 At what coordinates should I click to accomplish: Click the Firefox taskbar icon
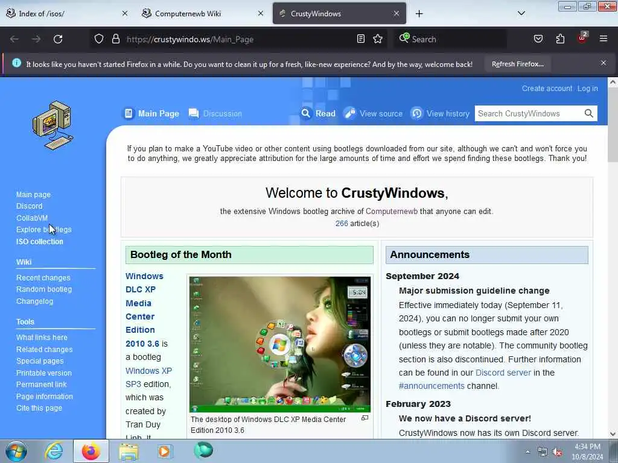coord(91,451)
